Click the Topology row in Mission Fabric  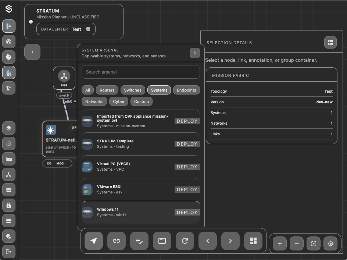272,91
